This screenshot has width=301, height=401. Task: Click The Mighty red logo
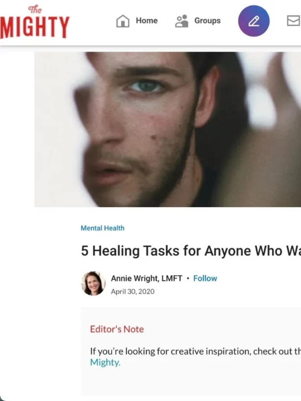[x=34, y=23]
